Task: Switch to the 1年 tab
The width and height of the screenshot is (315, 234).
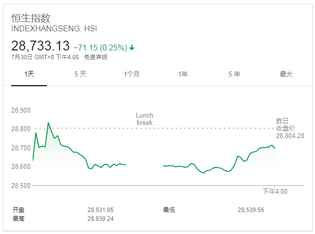Action: pyautogui.click(x=183, y=74)
